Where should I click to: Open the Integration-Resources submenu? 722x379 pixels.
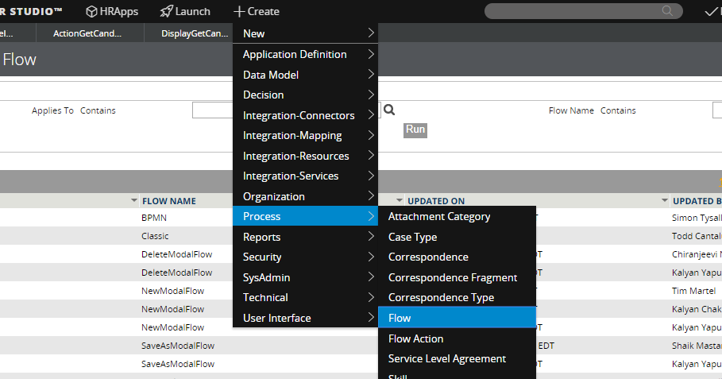point(305,156)
